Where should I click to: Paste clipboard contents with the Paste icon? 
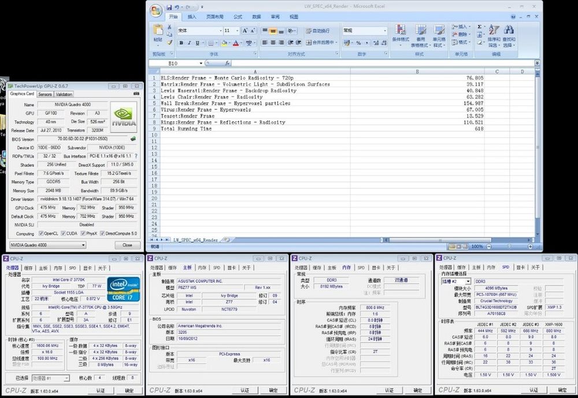tap(158, 31)
